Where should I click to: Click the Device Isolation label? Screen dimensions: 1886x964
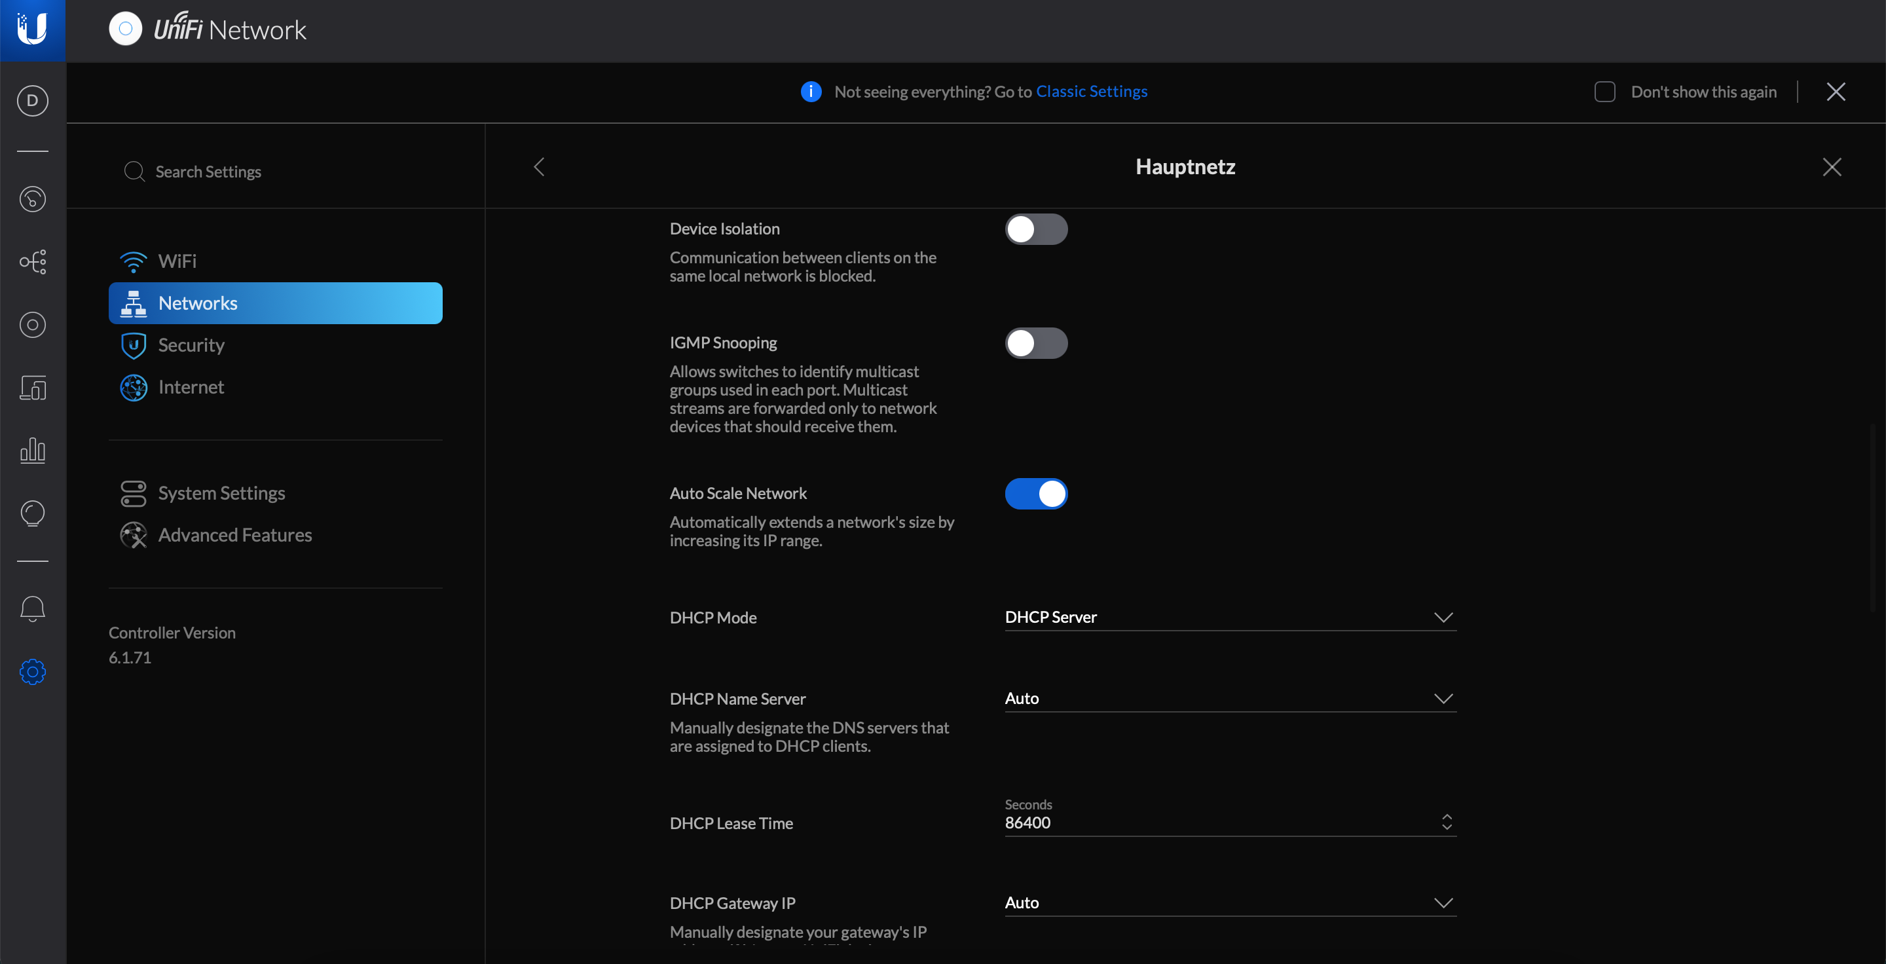pos(724,229)
